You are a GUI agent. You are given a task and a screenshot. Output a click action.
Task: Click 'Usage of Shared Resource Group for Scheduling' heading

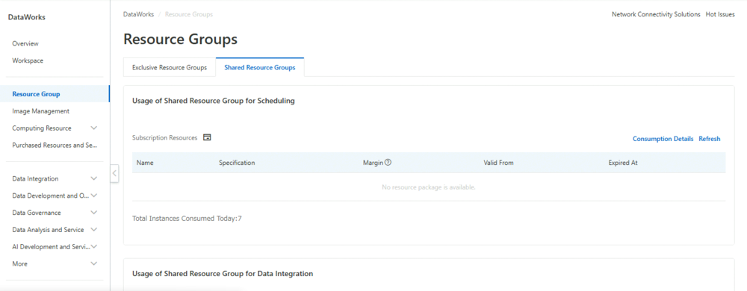(x=214, y=101)
